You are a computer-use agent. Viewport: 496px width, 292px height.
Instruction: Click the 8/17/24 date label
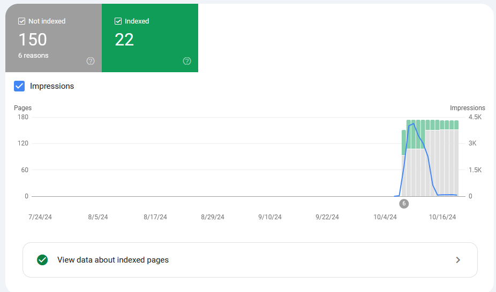(x=155, y=217)
